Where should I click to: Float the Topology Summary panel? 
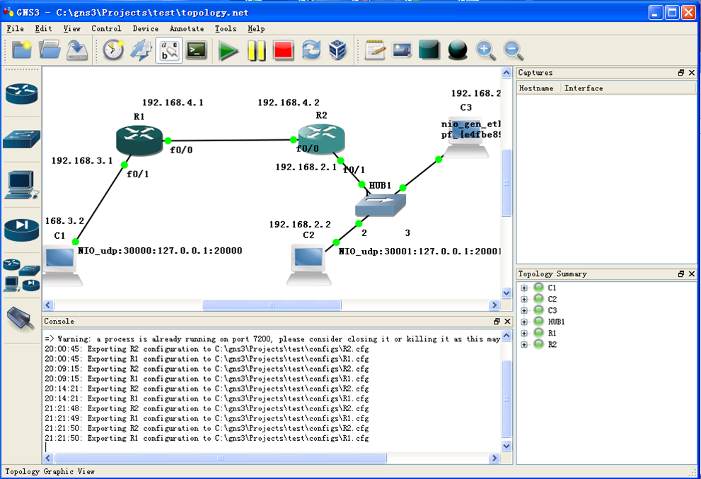pos(681,274)
